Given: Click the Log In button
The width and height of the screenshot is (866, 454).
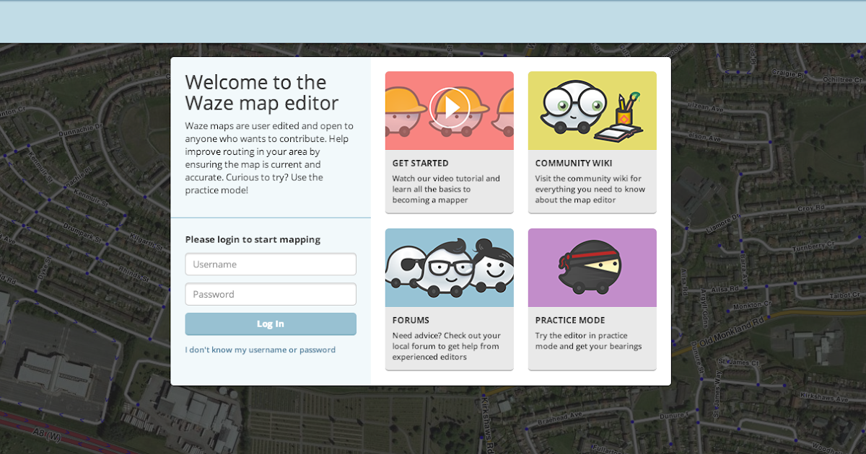Looking at the screenshot, I should (271, 324).
